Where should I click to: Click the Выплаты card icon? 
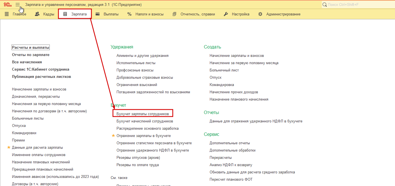pos(98,14)
